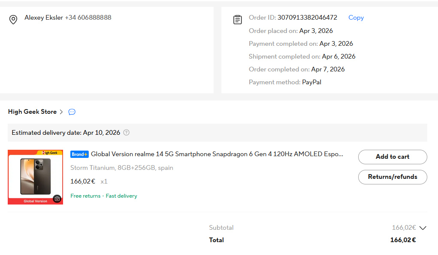Open chat with High Geek Store
Screen dimensions: 438x255
[72, 112]
